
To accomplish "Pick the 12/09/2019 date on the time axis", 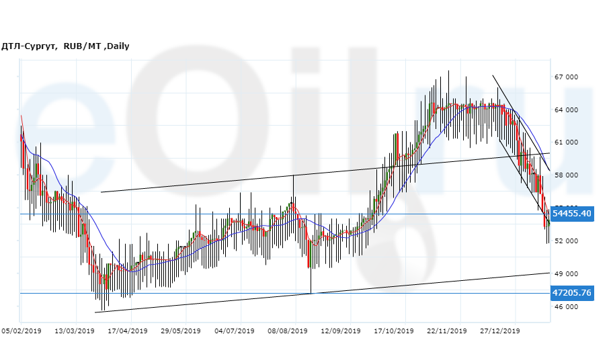I will pos(341,331).
